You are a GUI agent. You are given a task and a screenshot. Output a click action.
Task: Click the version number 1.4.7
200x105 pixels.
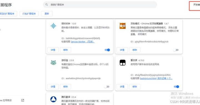166,24
